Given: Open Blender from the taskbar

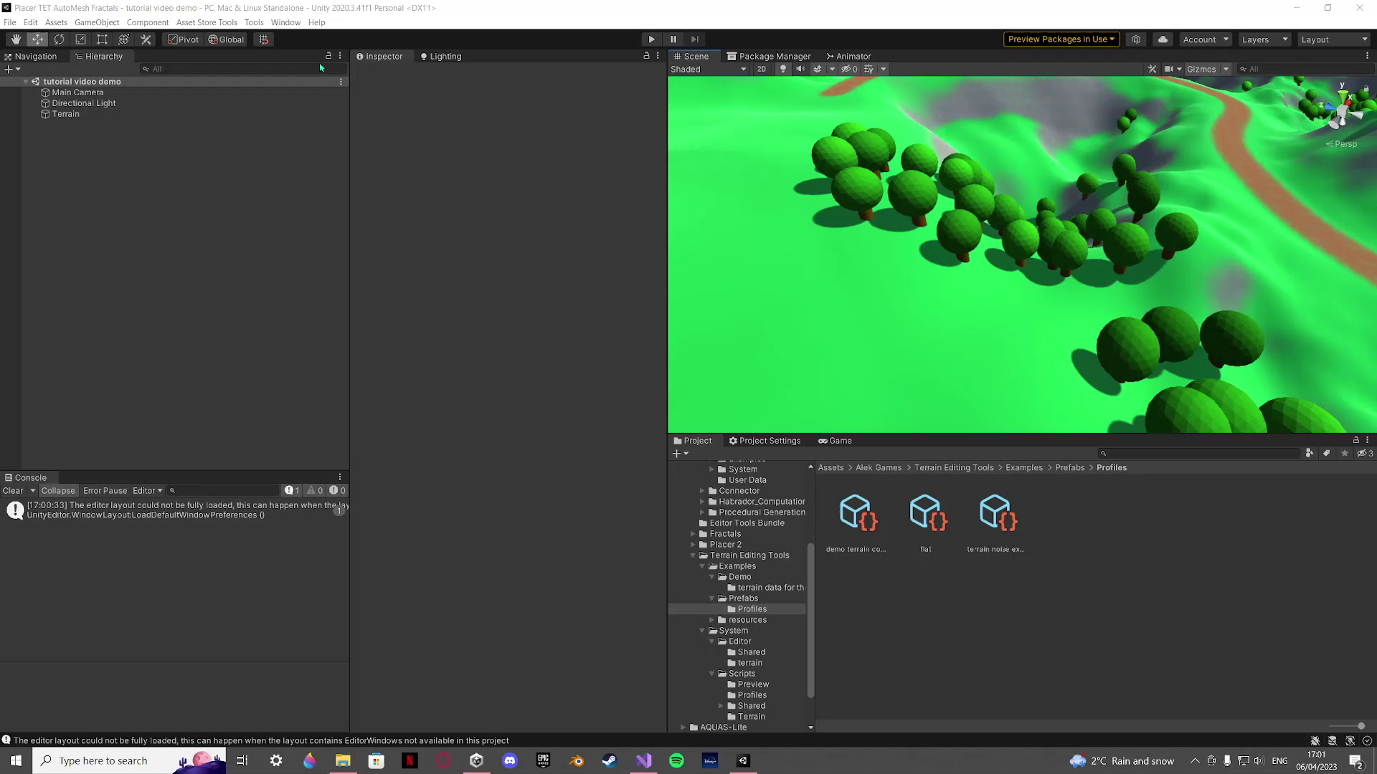Looking at the screenshot, I should click(577, 760).
